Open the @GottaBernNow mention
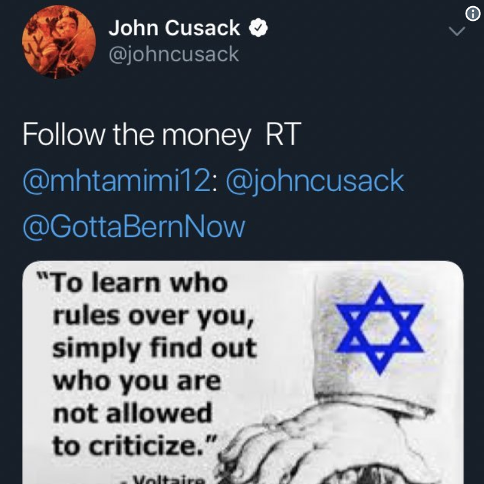This screenshot has width=484, height=484. [x=134, y=228]
